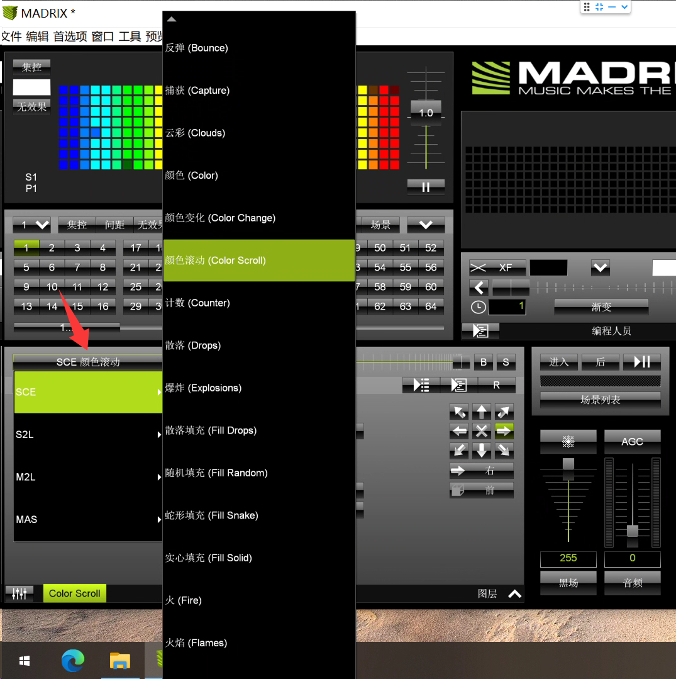Click the crossfade XF button
The height and width of the screenshot is (679, 676).
(x=497, y=267)
